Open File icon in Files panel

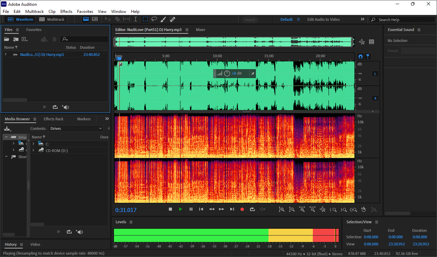6,39
